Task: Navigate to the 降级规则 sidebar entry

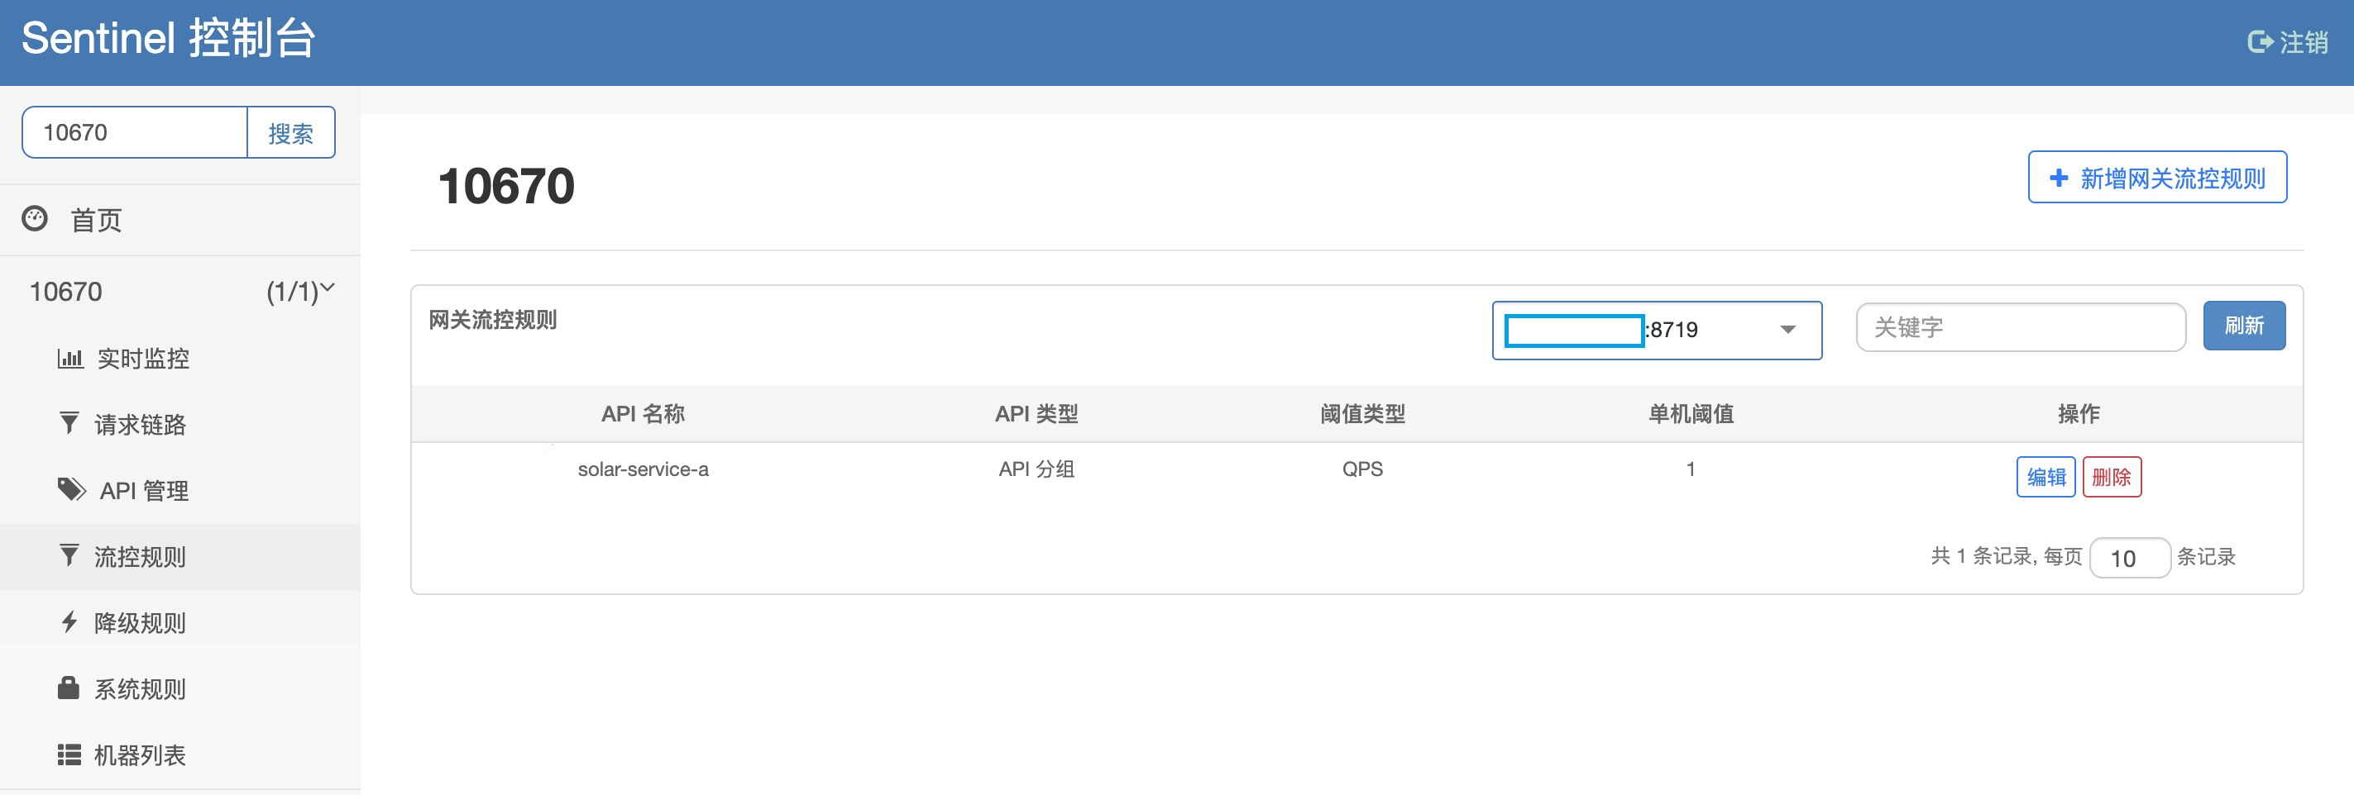Action: tap(139, 622)
